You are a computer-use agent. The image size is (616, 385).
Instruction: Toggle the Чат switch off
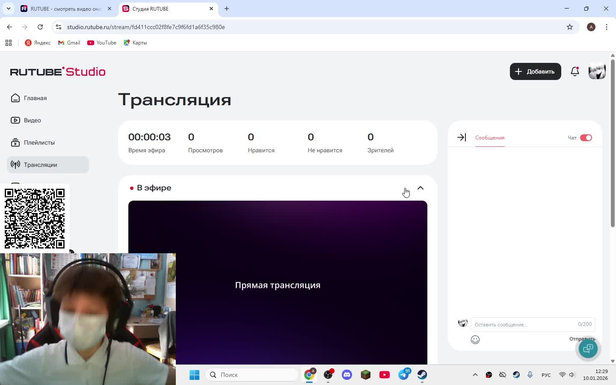586,138
